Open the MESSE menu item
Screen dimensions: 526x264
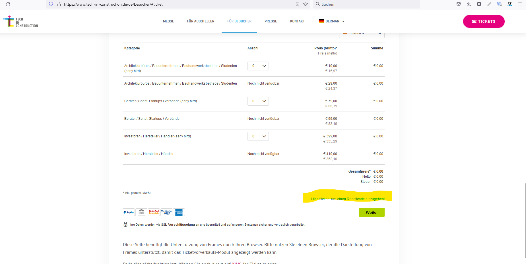[168, 21]
